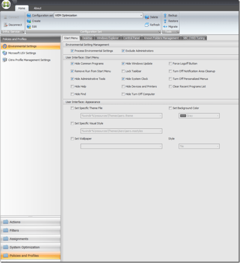240x263 pixels.
Task: Open the theme file path dropdown
Action: tap(160, 116)
